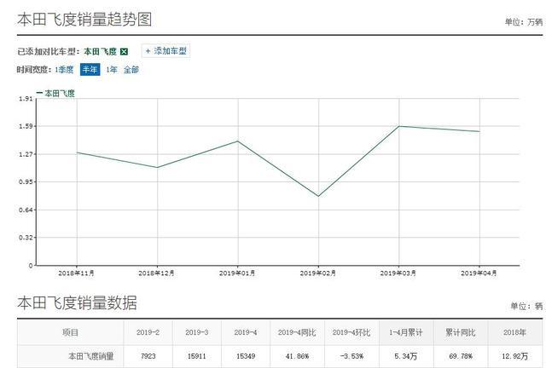The image size is (546, 368).
Task: Click the 2019-4 column header
Action: (246, 332)
